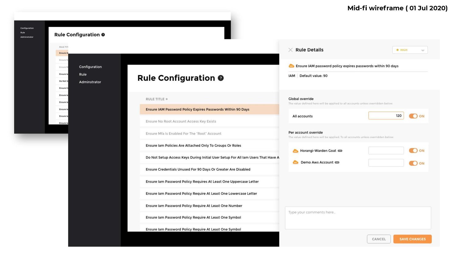Screen dimensions: 456x256
Task: Click the All accounts value field showing 120
Action: point(386,116)
